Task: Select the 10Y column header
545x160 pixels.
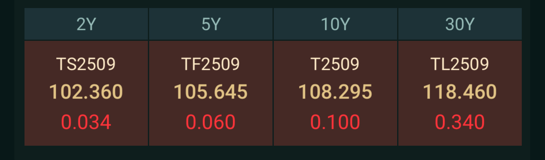Action: [x=335, y=24]
